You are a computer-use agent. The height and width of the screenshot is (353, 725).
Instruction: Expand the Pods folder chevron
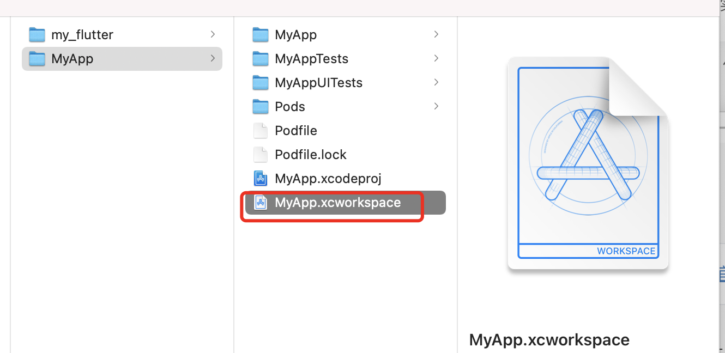(436, 106)
